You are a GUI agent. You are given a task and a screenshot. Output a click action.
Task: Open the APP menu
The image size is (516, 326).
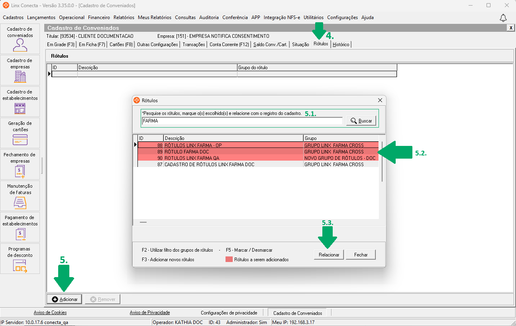point(256,17)
